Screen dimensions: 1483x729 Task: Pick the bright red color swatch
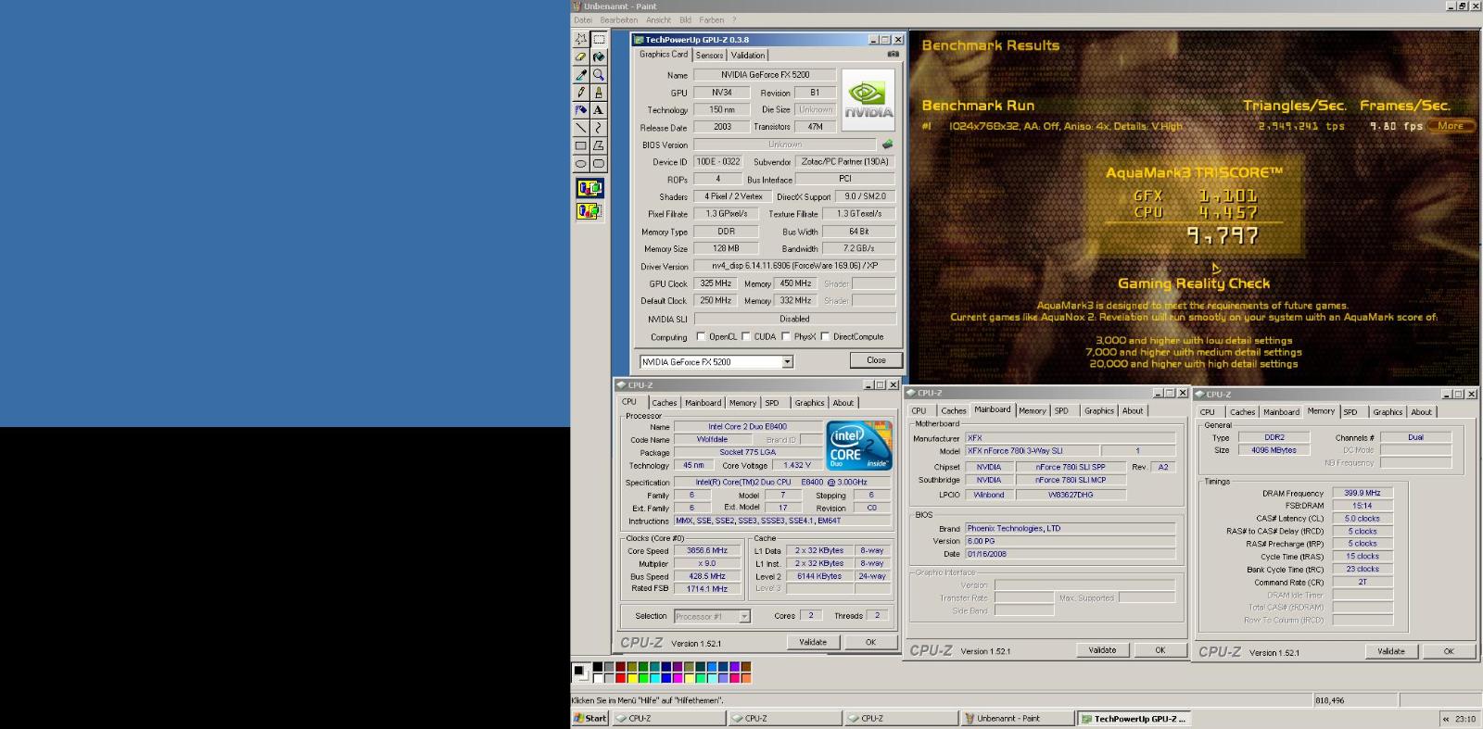pyautogui.click(x=620, y=678)
